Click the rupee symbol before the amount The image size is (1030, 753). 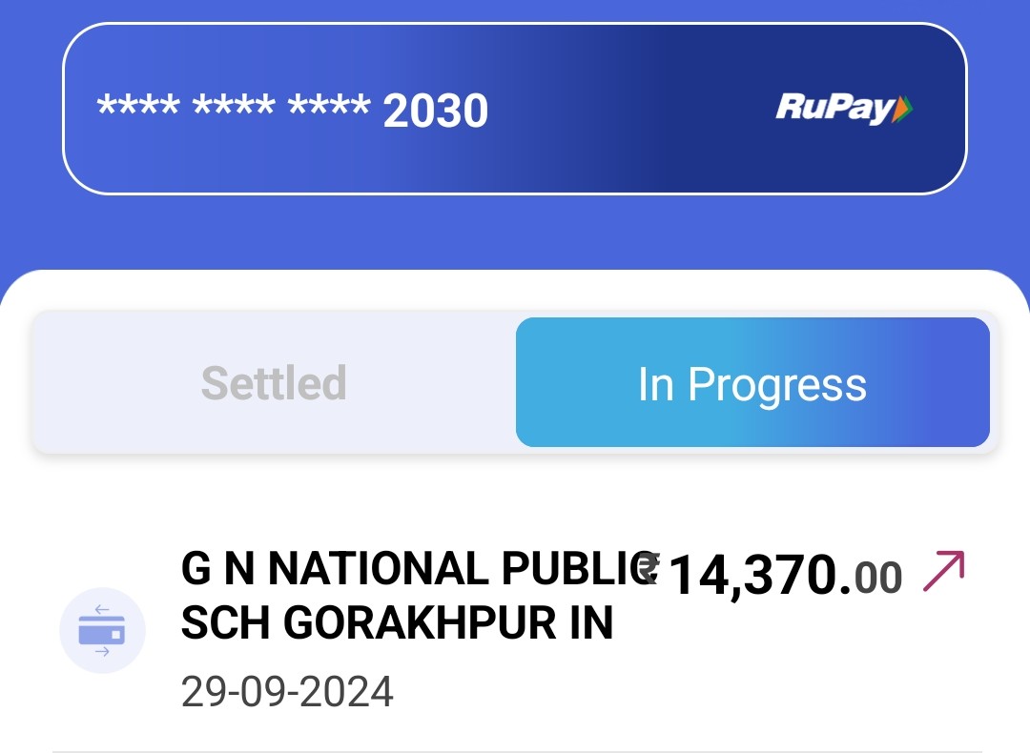649,568
